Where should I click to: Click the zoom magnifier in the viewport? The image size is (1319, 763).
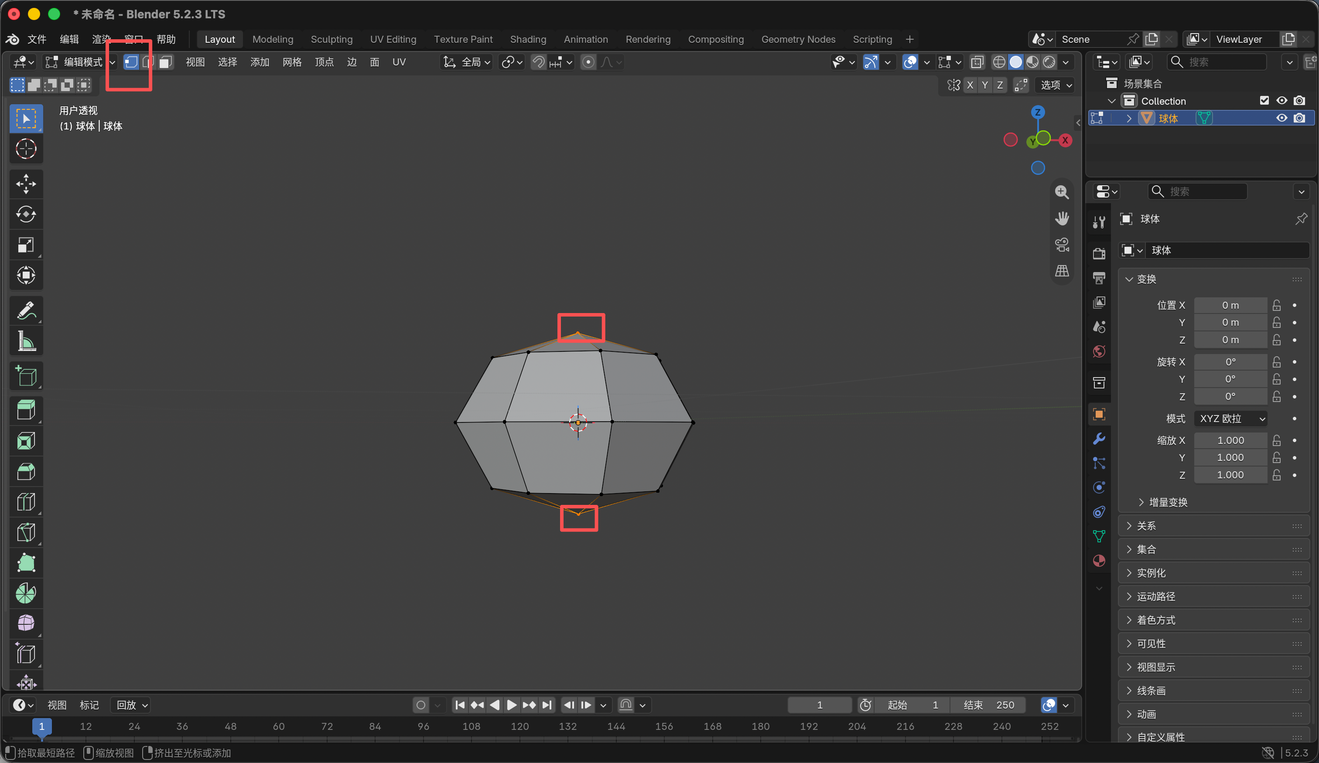[x=1062, y=192]
